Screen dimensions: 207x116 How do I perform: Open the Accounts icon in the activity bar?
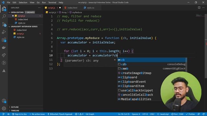[4, 101]
